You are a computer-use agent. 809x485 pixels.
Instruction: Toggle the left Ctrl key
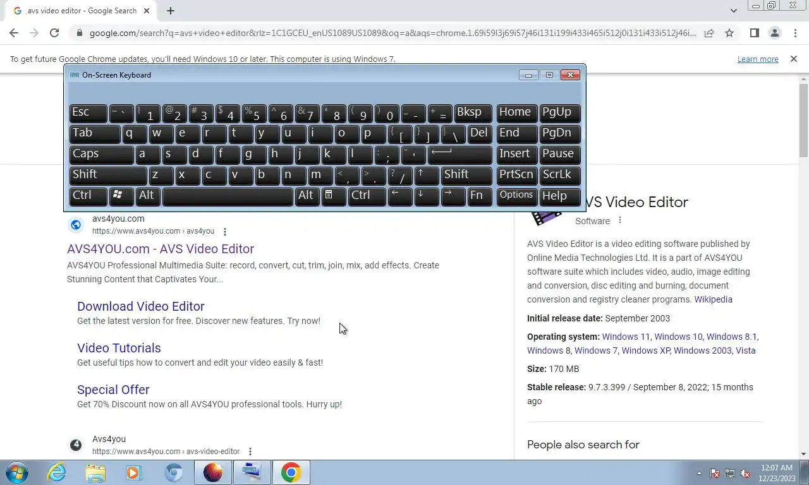click(88, 196)
